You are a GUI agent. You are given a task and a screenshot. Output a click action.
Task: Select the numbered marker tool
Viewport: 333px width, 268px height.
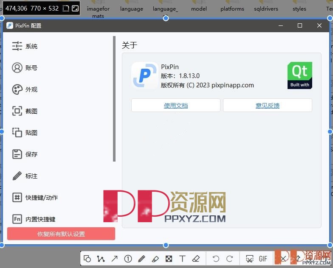click(x=128, y=259)
